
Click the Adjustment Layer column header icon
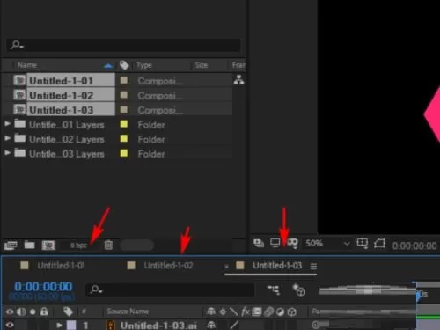click(280, 312)
